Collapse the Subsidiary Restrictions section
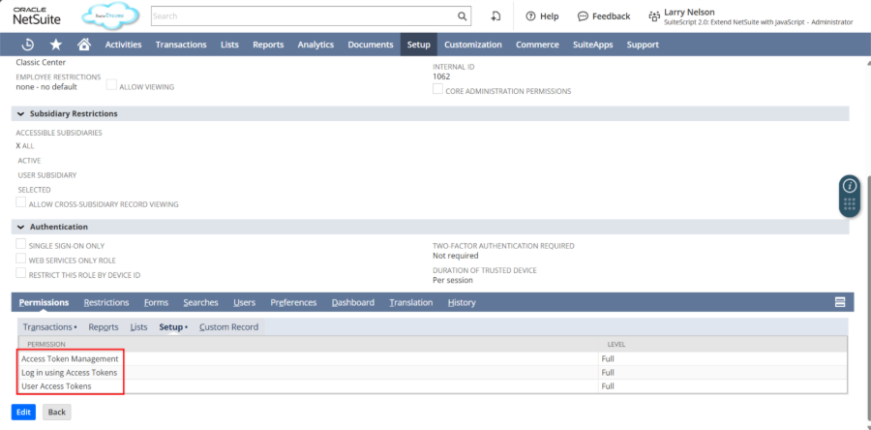871x430 pixels. pos(21,114)
